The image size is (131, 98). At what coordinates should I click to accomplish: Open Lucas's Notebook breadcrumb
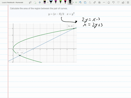(x=8, y=2)
